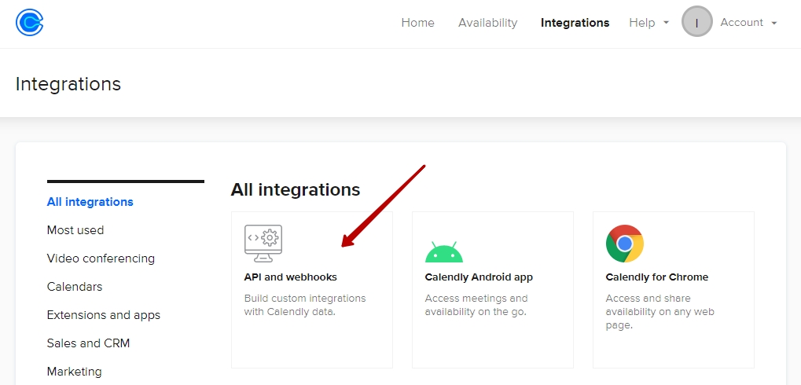The width and height of the screenshot is (801, 385).
Task: Open the Help menu label
Action: [642, 23]
